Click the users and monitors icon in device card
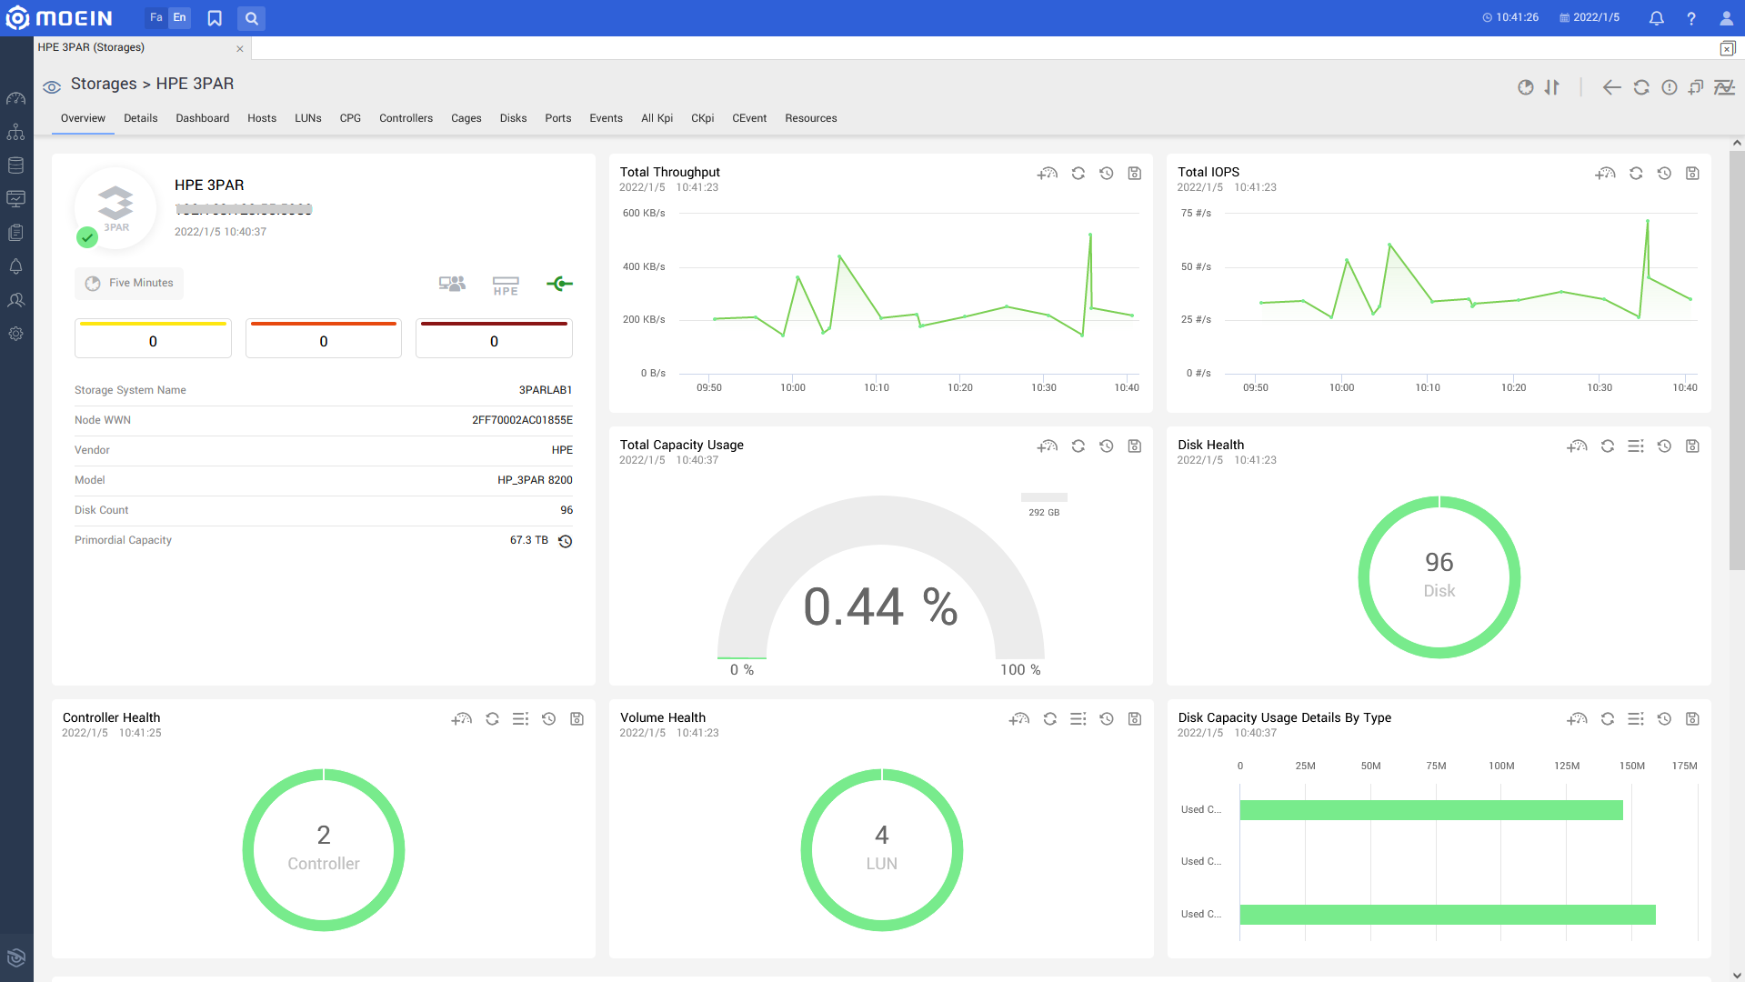 [452, 284]
